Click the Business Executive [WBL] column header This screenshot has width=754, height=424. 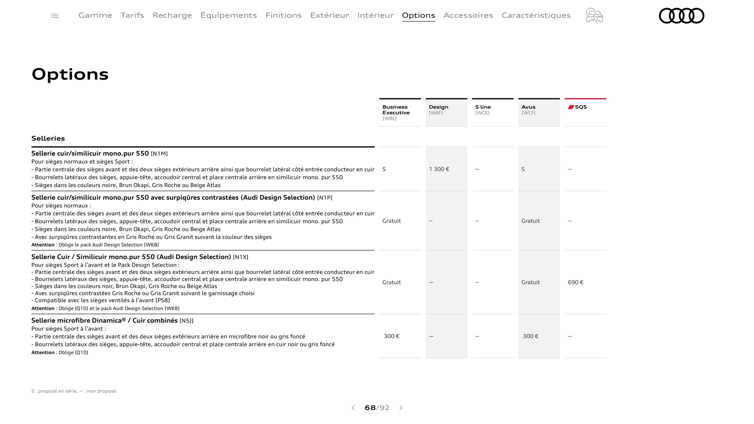click(400, 112)
